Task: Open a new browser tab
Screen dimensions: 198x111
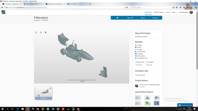Action: [x=90, y=4]
